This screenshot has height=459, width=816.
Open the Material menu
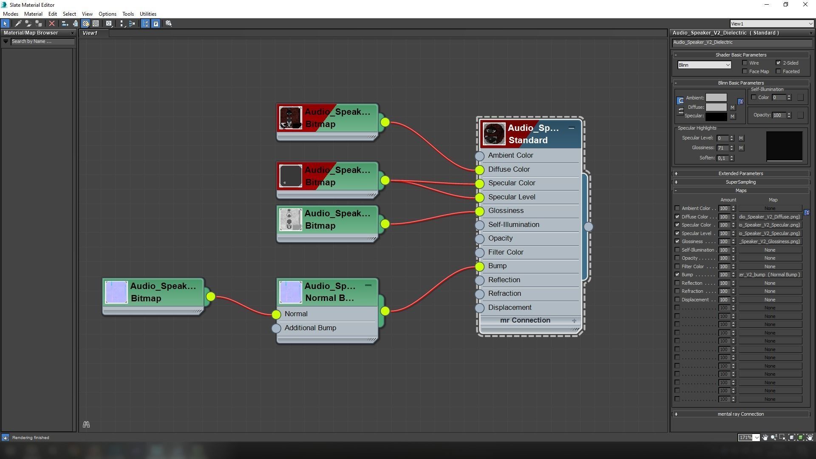(33, 14)
